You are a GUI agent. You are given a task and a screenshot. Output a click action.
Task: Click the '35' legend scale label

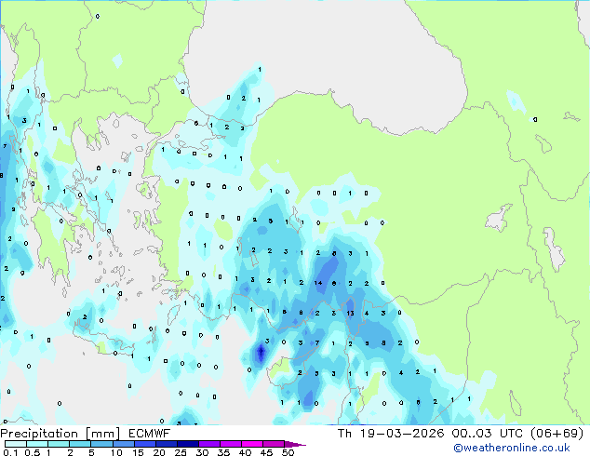223,452
